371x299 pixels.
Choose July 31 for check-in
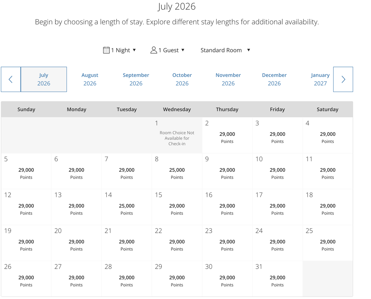click(277, 279)
